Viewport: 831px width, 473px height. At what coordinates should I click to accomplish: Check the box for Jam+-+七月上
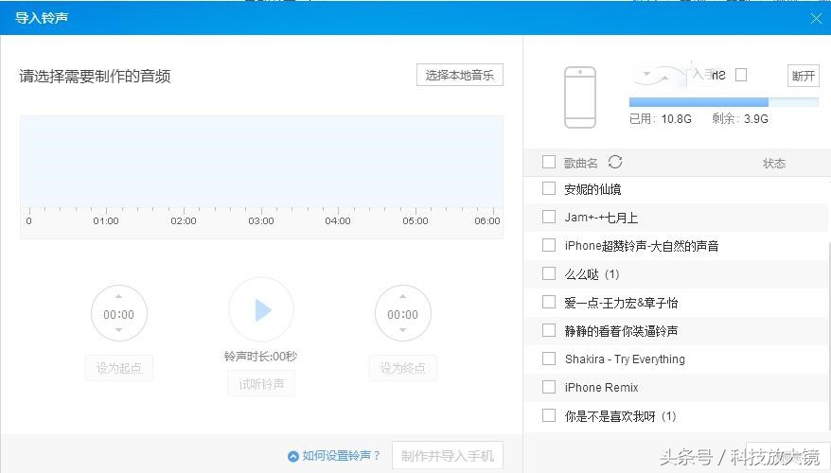point(549,217)
